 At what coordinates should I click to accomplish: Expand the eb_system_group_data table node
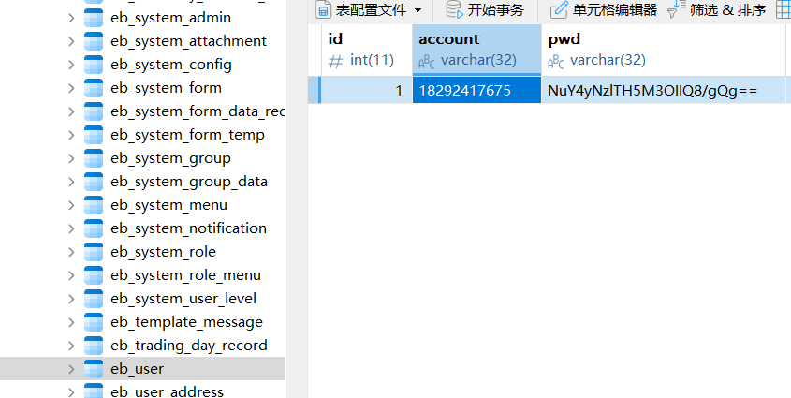click(x=71, y=182)
